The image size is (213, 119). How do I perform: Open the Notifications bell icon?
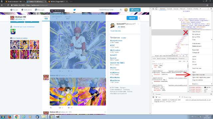(x=22, y=10)
